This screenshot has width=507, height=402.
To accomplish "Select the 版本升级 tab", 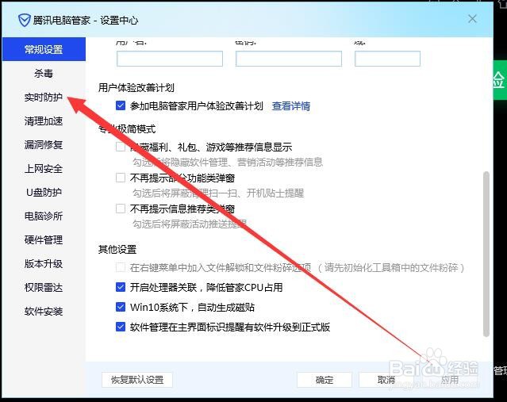I will pyautogui.click(x=44, y=264).
